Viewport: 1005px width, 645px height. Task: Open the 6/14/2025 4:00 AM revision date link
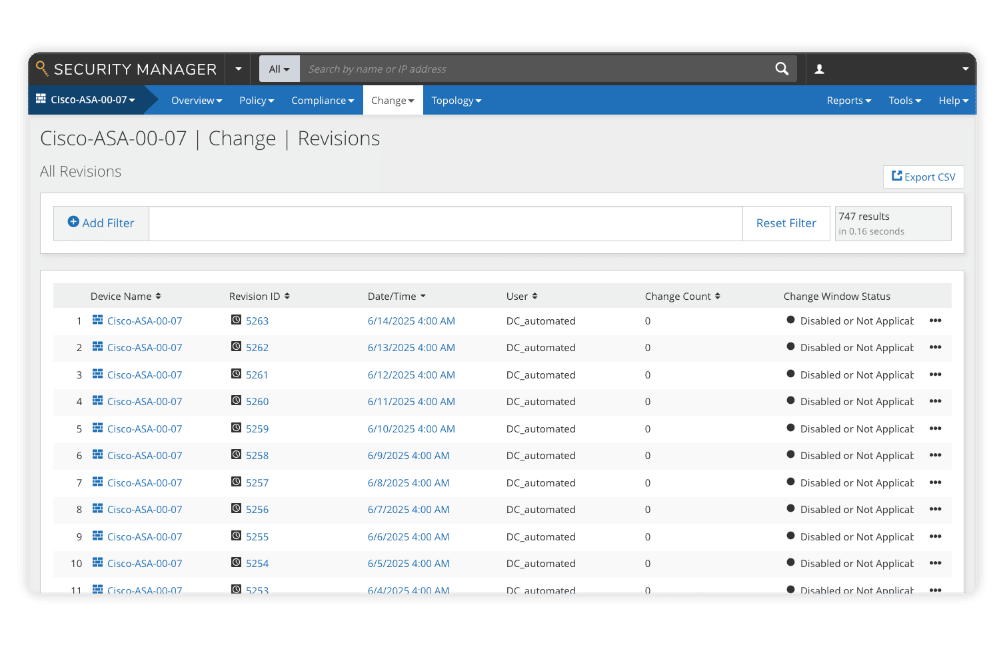pos(411,321)
